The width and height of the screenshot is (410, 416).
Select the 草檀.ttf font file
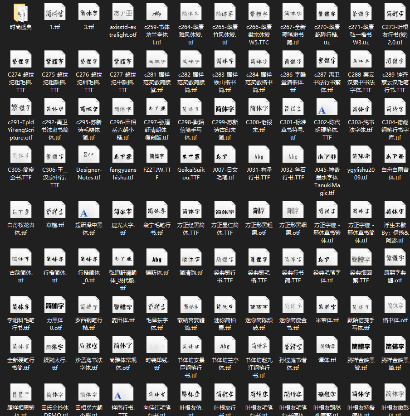tap(55, 210)
